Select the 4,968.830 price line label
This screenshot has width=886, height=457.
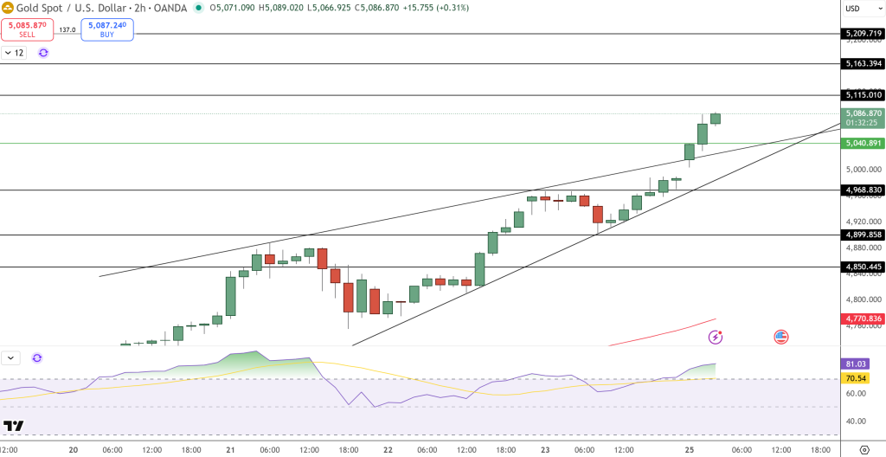pos(862,190)
